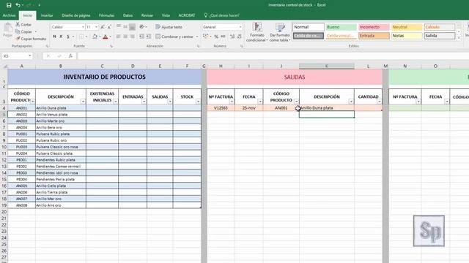The width and height of the screenshot is (469, 263).
Task: Switch to the Vista tab
Action: click(x=166, y=15)
